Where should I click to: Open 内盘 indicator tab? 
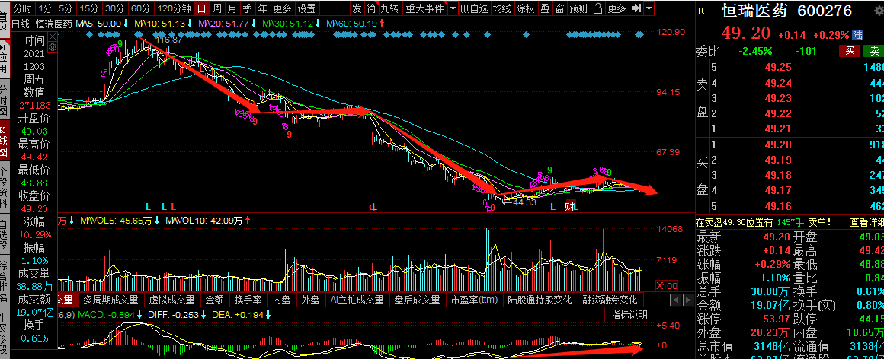click(283, 300)
